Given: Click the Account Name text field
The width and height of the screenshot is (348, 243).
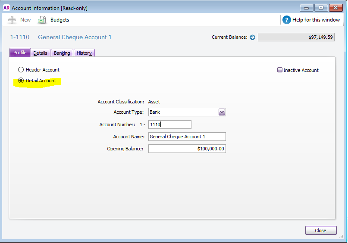Looking at the screenshot, I should point(187,137).
